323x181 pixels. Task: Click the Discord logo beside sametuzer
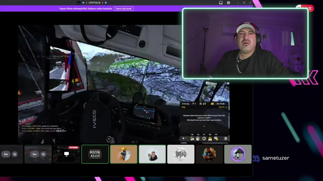coord(256,158)
